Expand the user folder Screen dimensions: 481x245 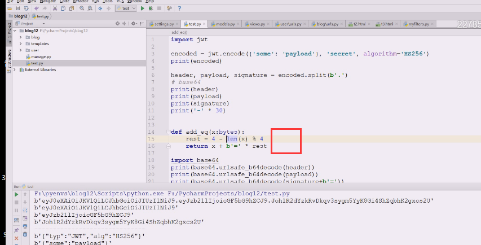click(x=20, y=50)
